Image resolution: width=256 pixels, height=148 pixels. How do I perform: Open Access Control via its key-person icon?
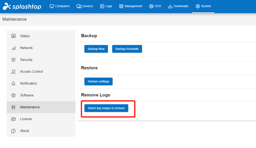click(13, 72)
